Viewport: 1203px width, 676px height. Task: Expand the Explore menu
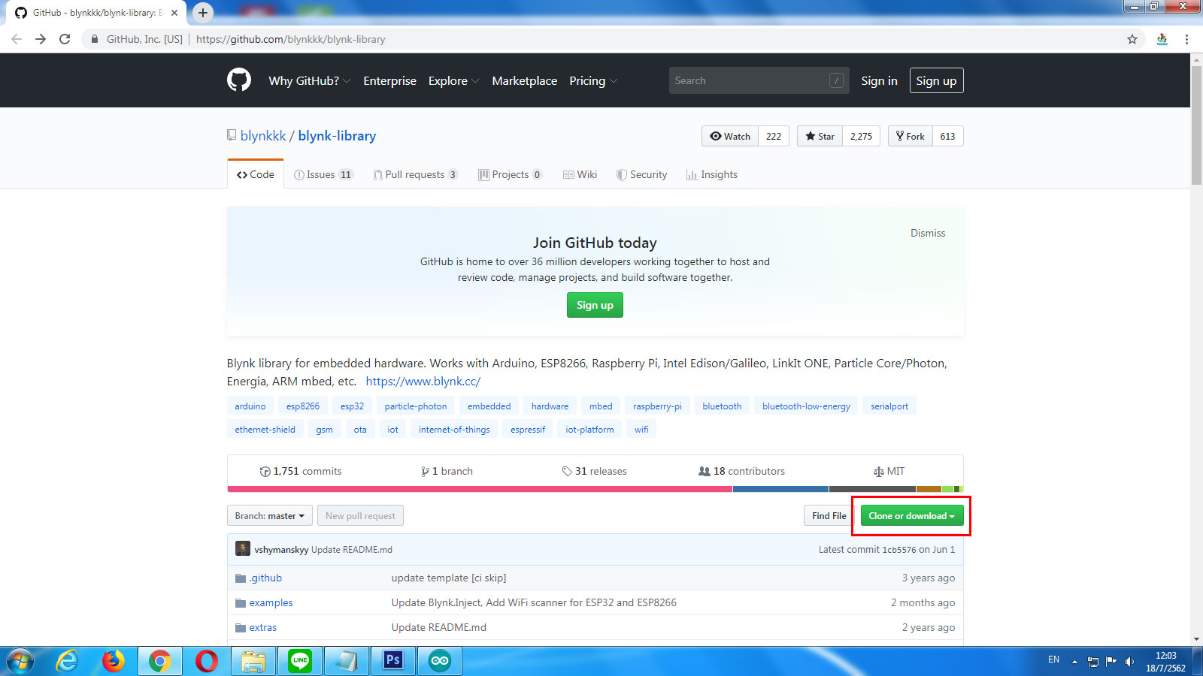point(453,80)
